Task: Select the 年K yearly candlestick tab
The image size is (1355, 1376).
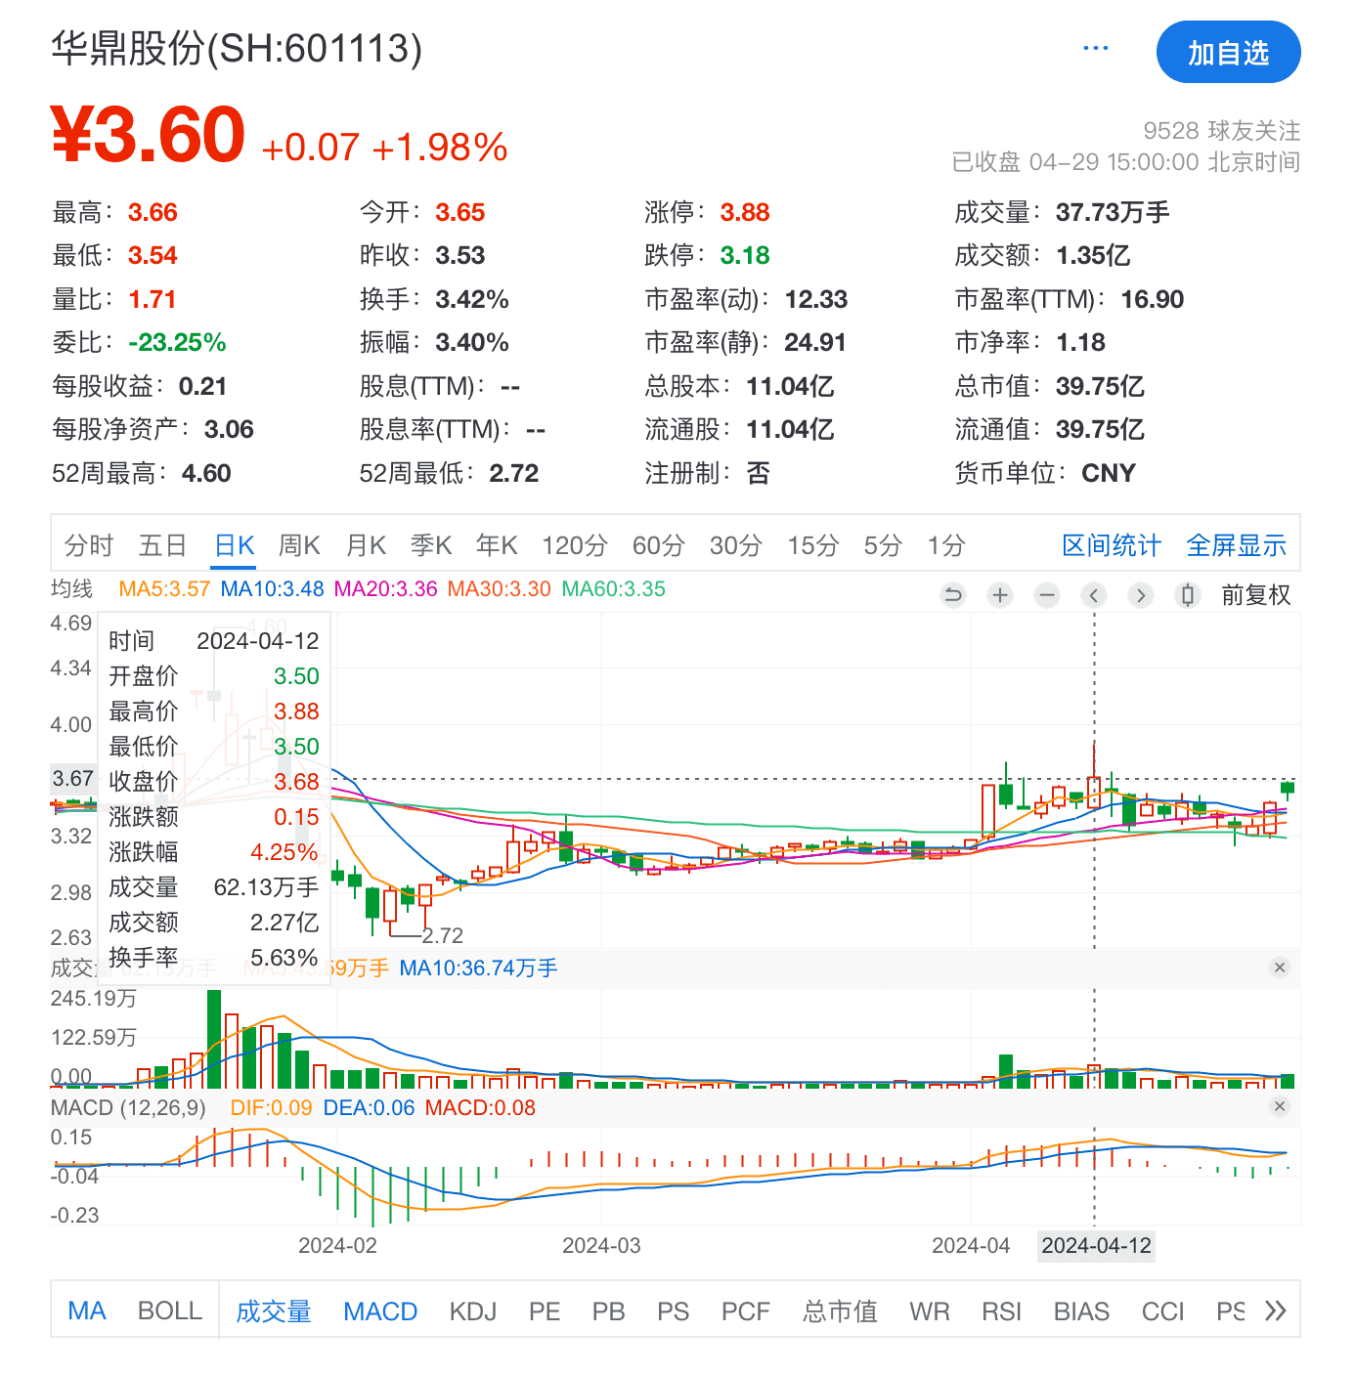Action: 497,545
